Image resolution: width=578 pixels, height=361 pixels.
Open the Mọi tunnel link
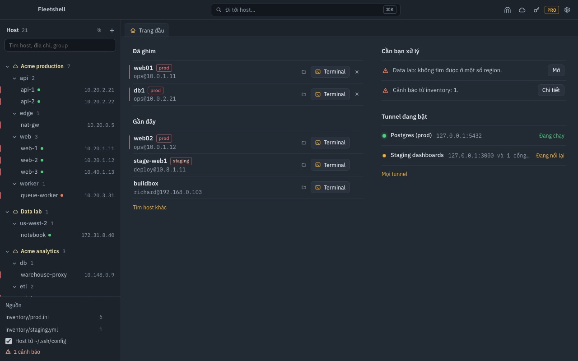click(394, 174)
